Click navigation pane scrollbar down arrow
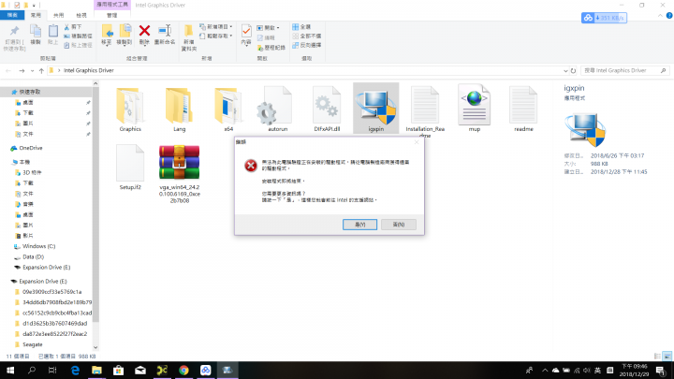The width and height of the screenshot is (674, 379). point(95,347)
